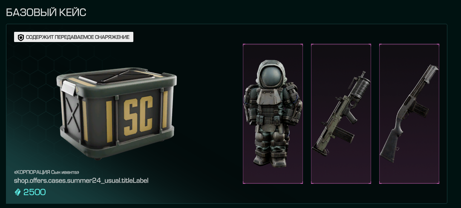Click the currency ticket icon beside 2500

click(17, 192)
